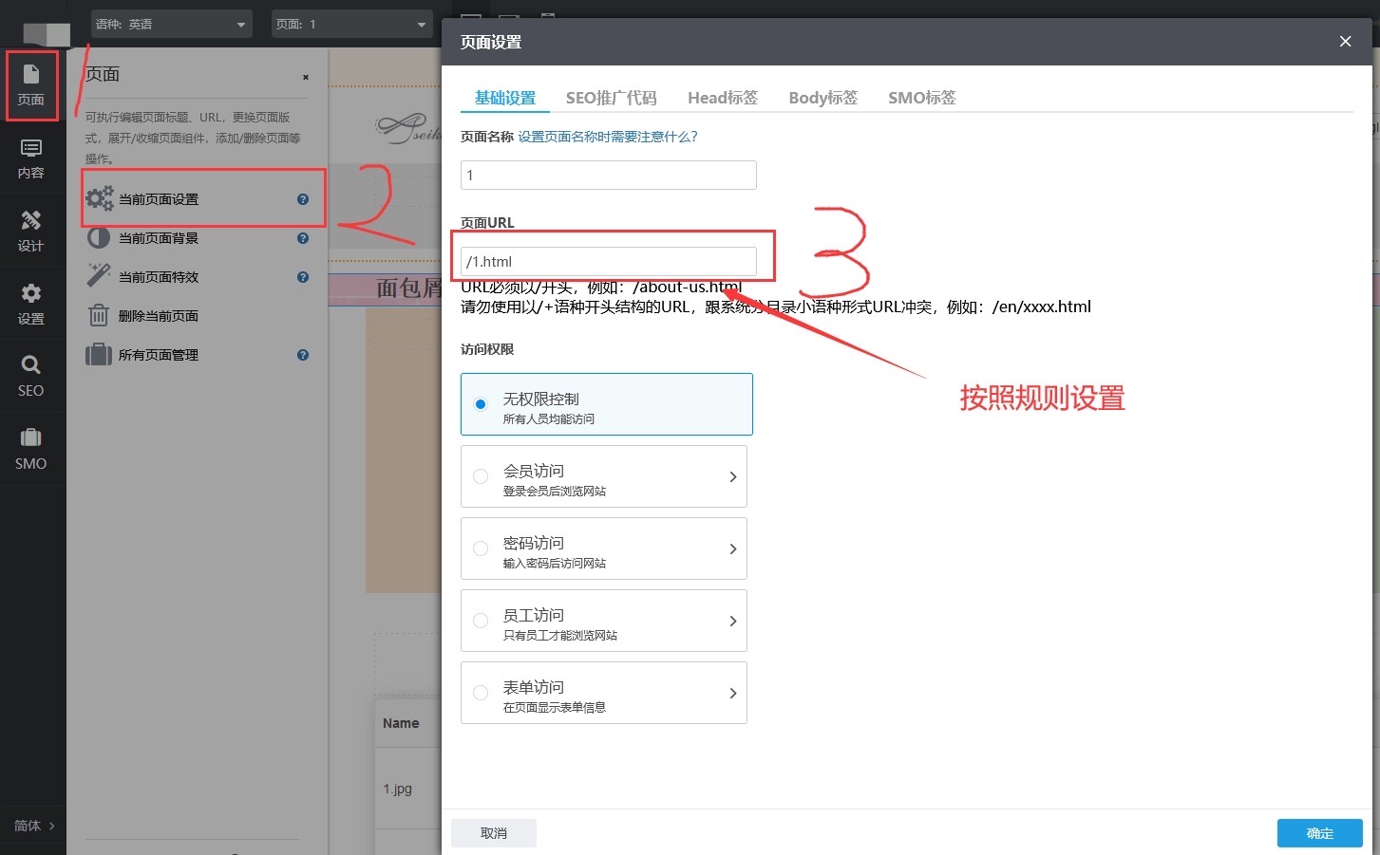Click the 取消 cancel button

click(x=494, y=833)
